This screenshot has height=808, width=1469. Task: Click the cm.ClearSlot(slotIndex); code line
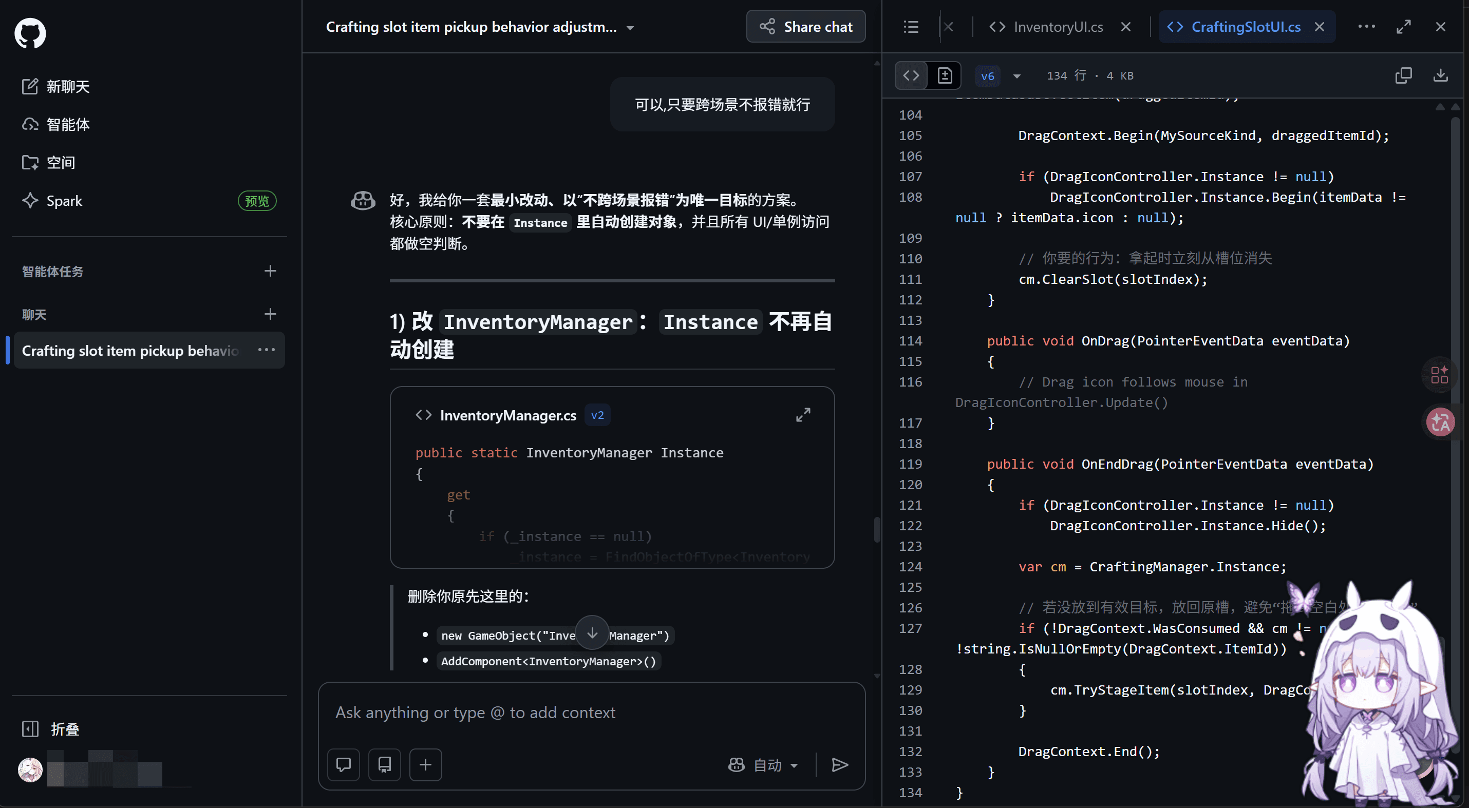[x=1113, y=279]
